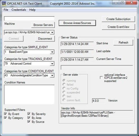The image size is (139, 136).
Task: Expand the TRACKING_EVENT categories dropdown
Action: click(52, 64)
